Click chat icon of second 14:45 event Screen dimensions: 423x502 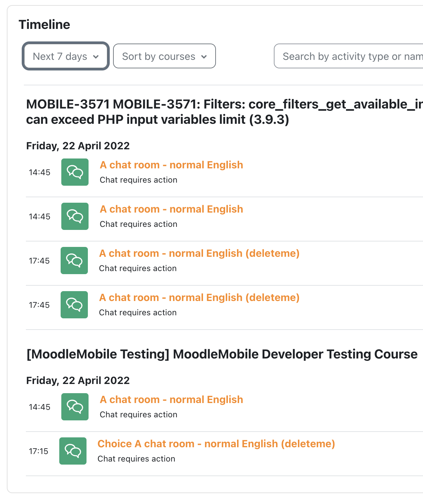pos(75,216)
